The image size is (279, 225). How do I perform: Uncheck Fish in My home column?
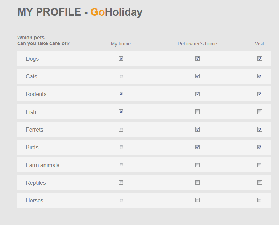click(x=121, y=112)
